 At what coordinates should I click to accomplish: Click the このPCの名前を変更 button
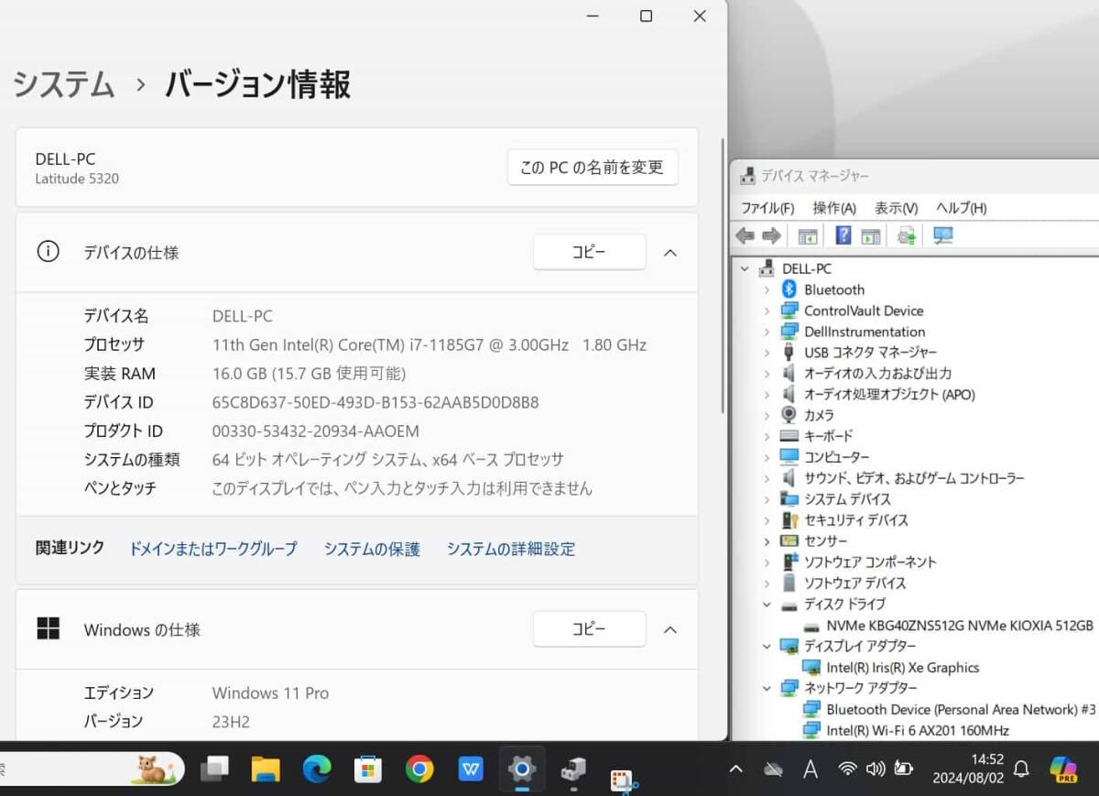(x=593, y=167)
